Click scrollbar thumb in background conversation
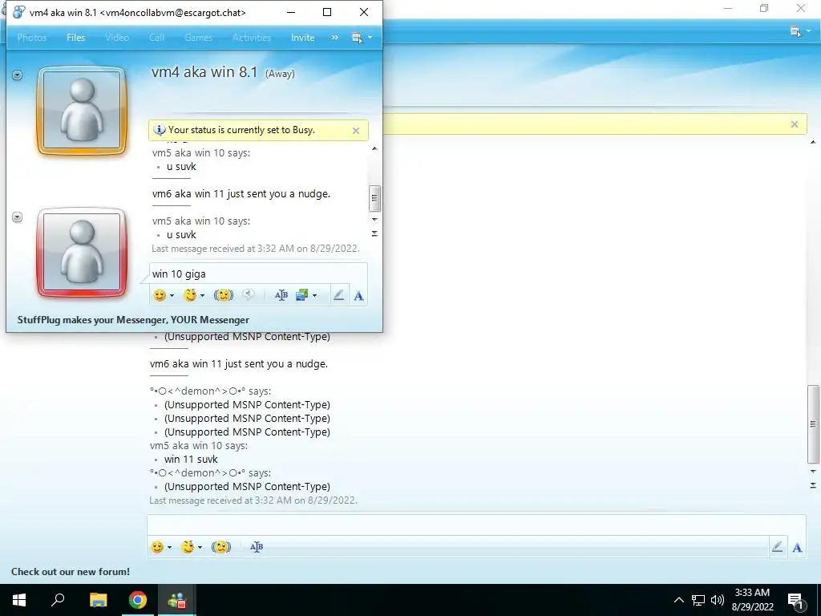 coord(813,424)
